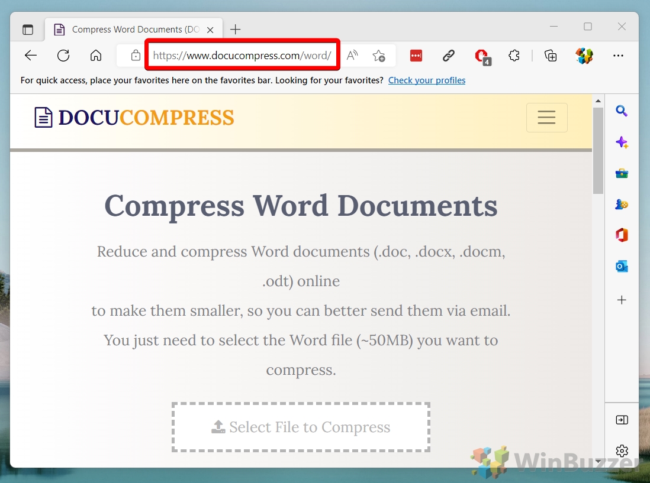
Task: Click scrollbar down arrow
Action: click(x=598, y=461)
